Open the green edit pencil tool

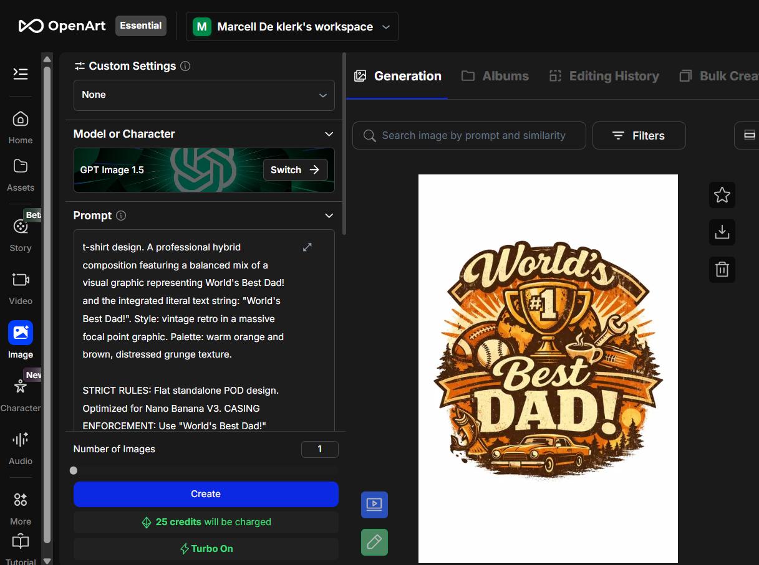(374, 542)
